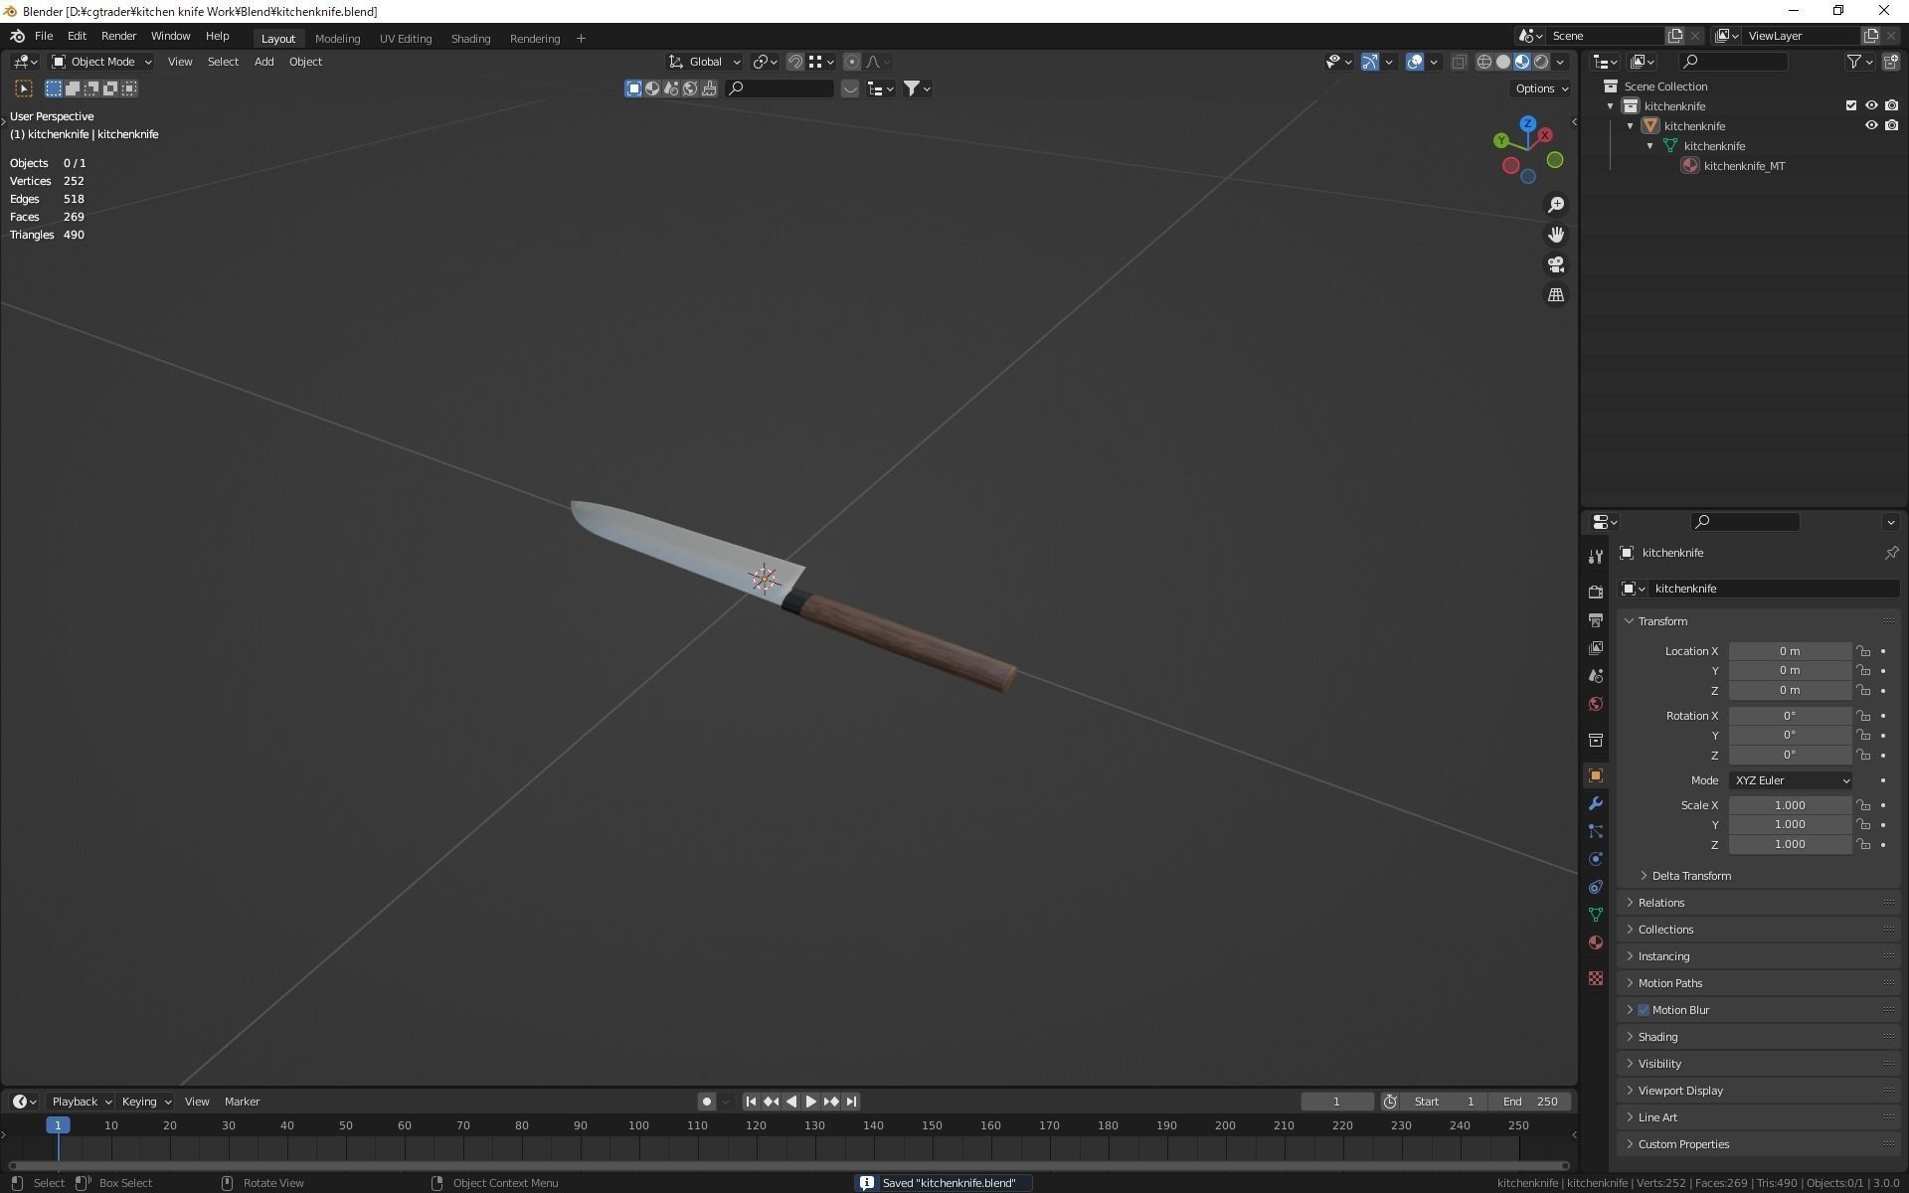
Task: Hide kitchenknife collection with eye icon
Action: point(1871,105)
